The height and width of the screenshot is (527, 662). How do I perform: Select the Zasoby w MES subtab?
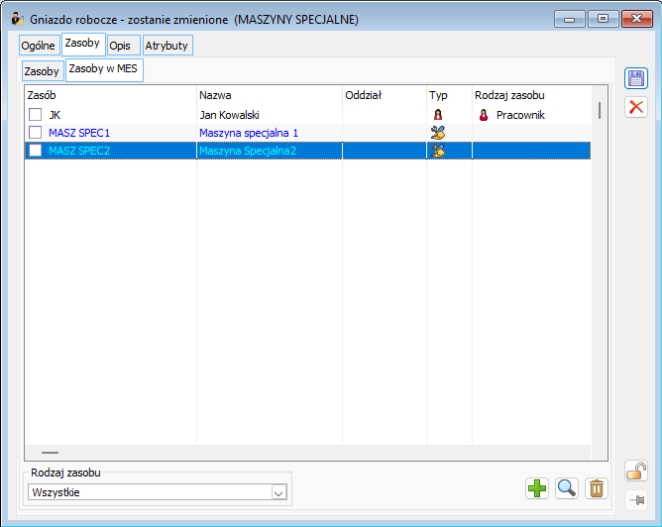point(104,69)
